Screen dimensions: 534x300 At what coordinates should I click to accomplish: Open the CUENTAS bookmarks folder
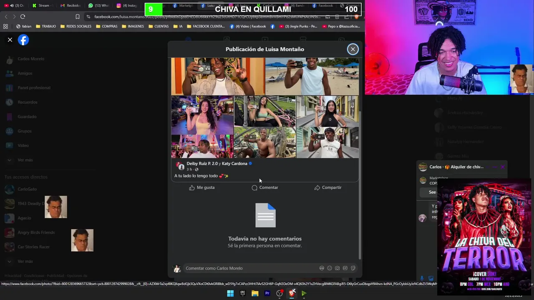159,26
